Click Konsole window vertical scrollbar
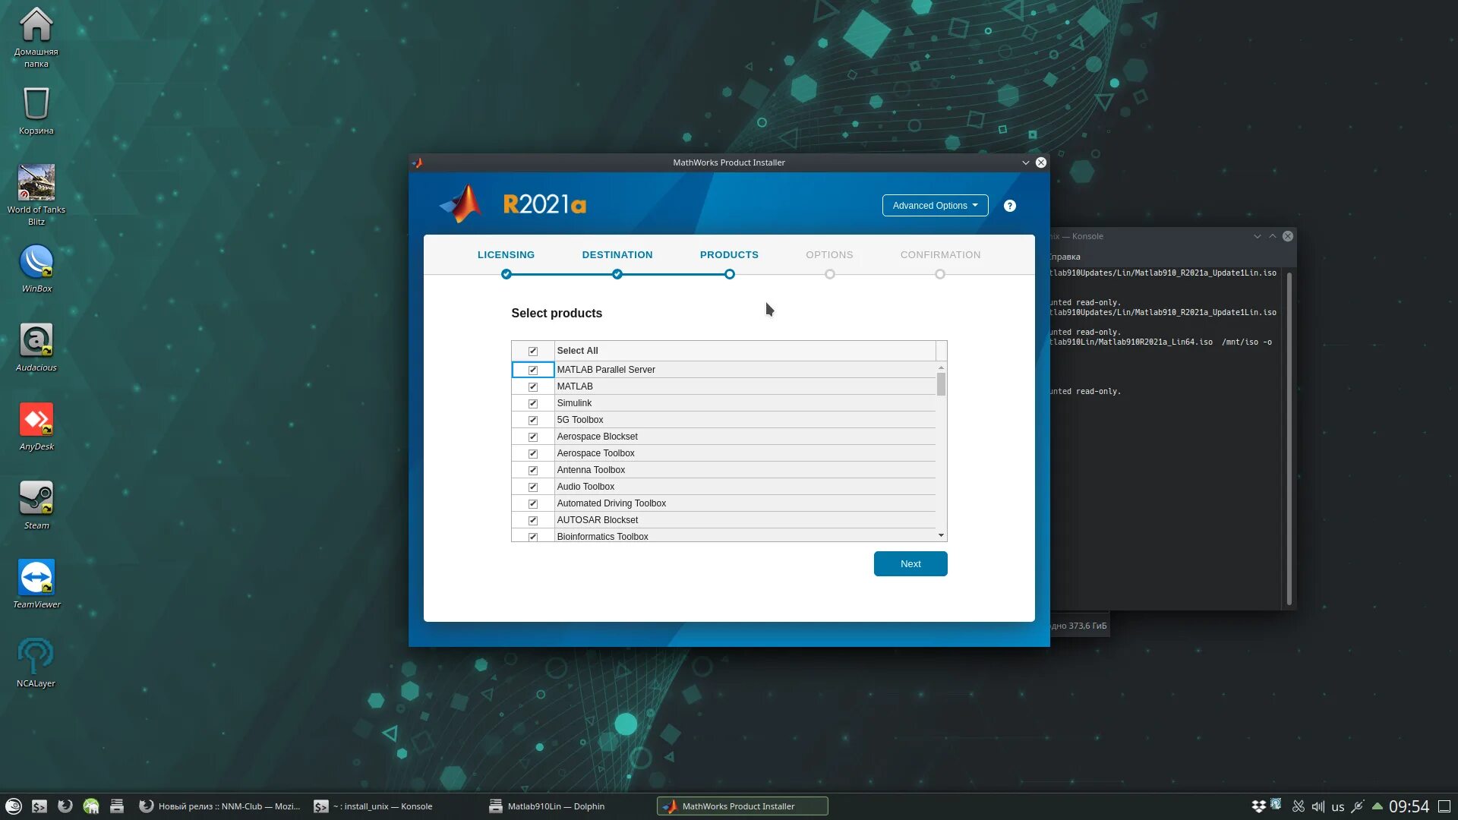 coord(1289,439)
